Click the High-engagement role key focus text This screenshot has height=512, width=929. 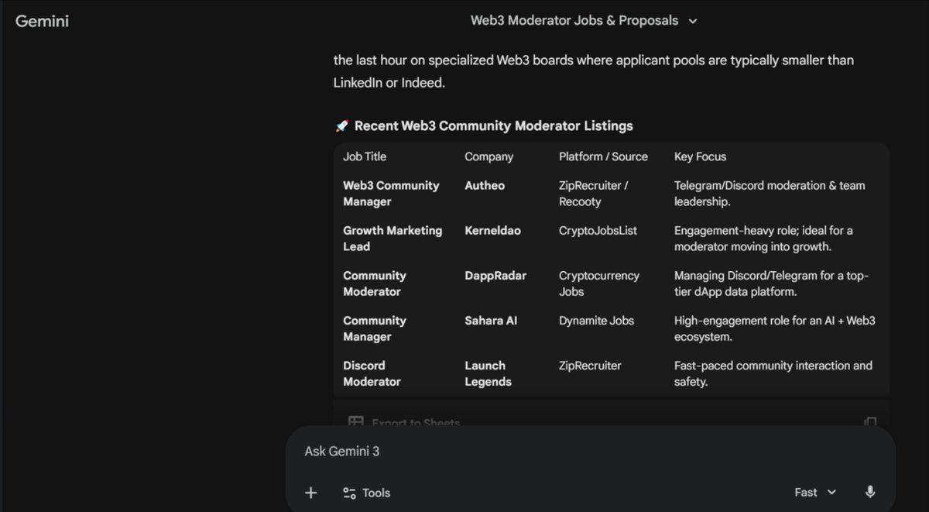point(775,328)
